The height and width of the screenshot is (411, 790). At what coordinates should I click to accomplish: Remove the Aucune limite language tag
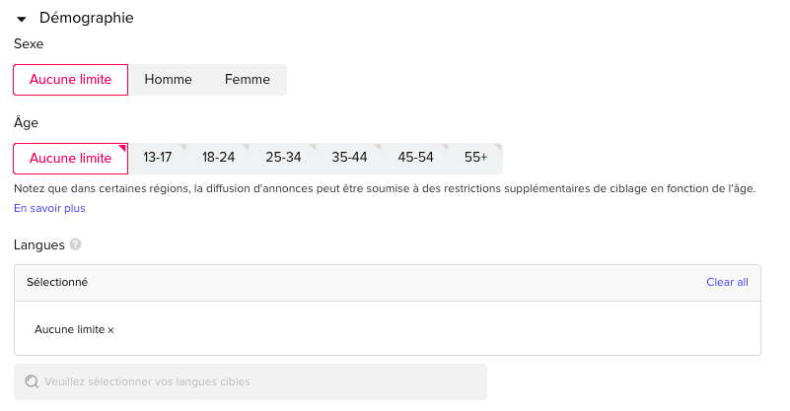point(110,330)
